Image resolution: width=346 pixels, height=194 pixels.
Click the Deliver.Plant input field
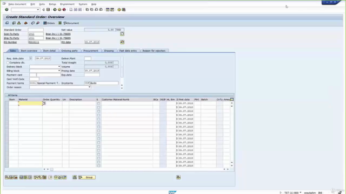(x=88, y=59)
